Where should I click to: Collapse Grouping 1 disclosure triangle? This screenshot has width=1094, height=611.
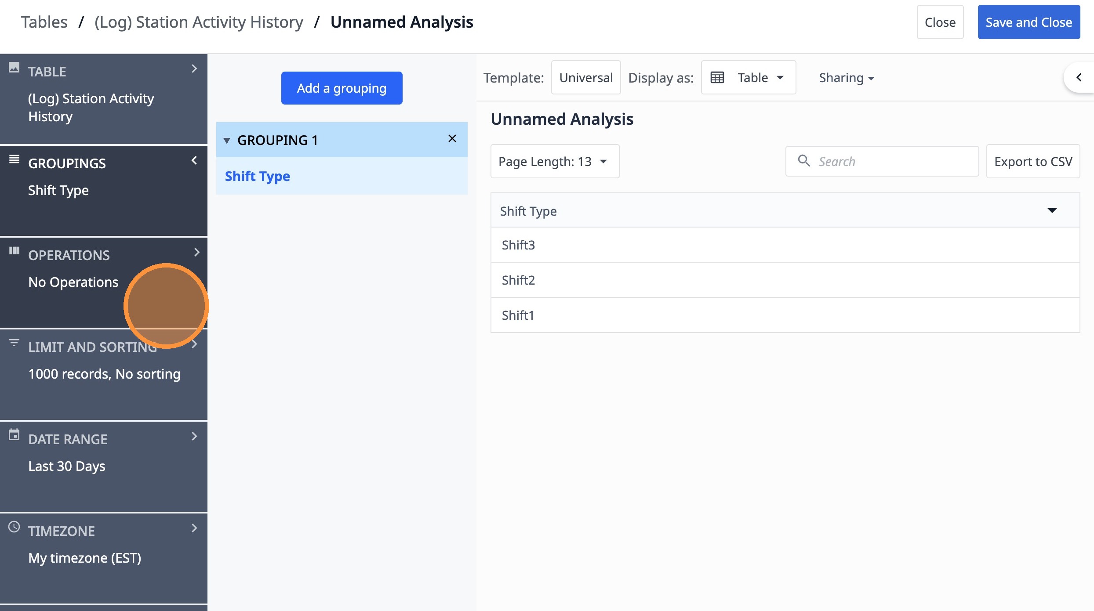pyautogui.click(x=227, y=141)
